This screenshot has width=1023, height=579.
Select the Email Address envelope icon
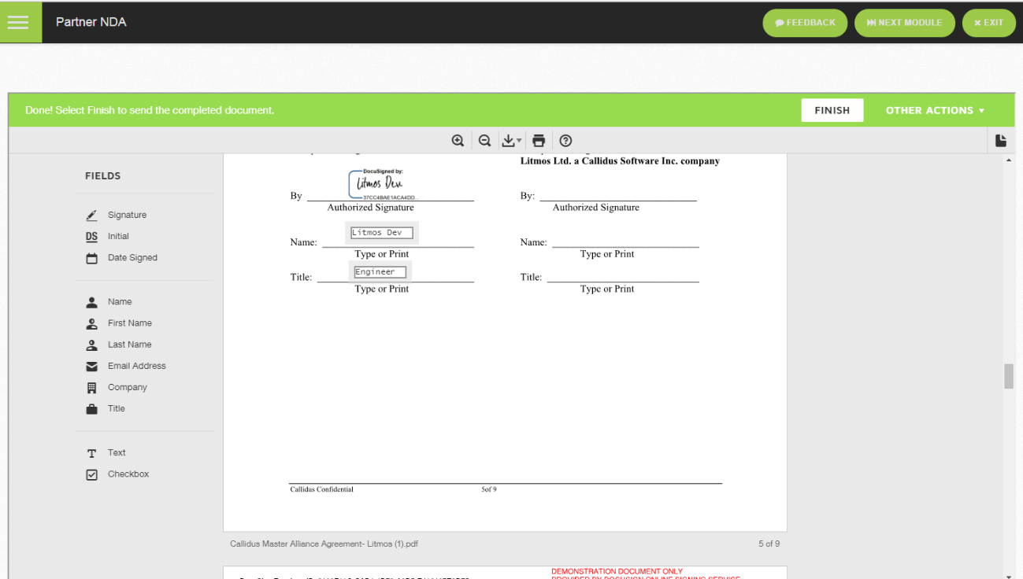(x=91, y=366)
